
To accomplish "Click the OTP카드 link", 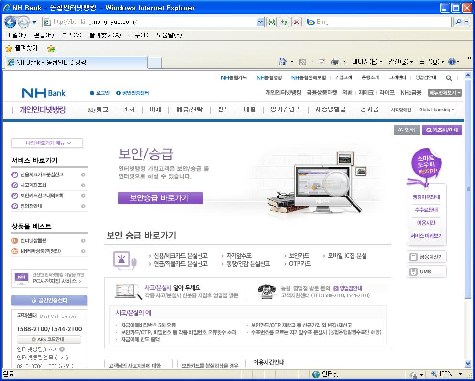I will (x=299, y=263).
